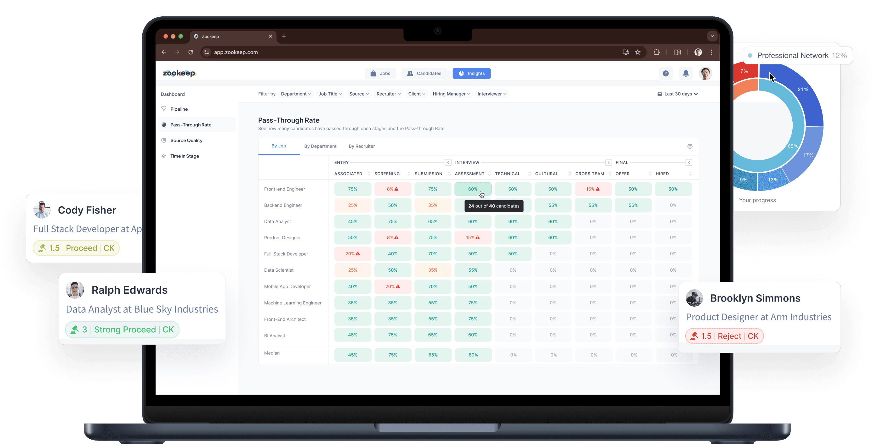Collapse the ENTRY stage group
This screenshot has width=883, height=444.
[448, 162]
